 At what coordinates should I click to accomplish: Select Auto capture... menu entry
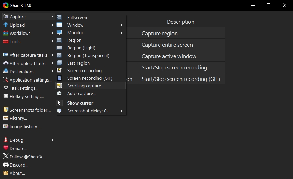pyautogui.click(x=91, y=93)
